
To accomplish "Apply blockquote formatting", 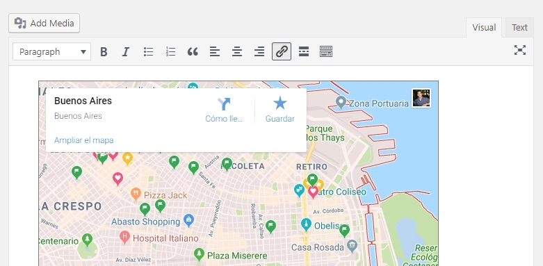I will coord(193,52).
